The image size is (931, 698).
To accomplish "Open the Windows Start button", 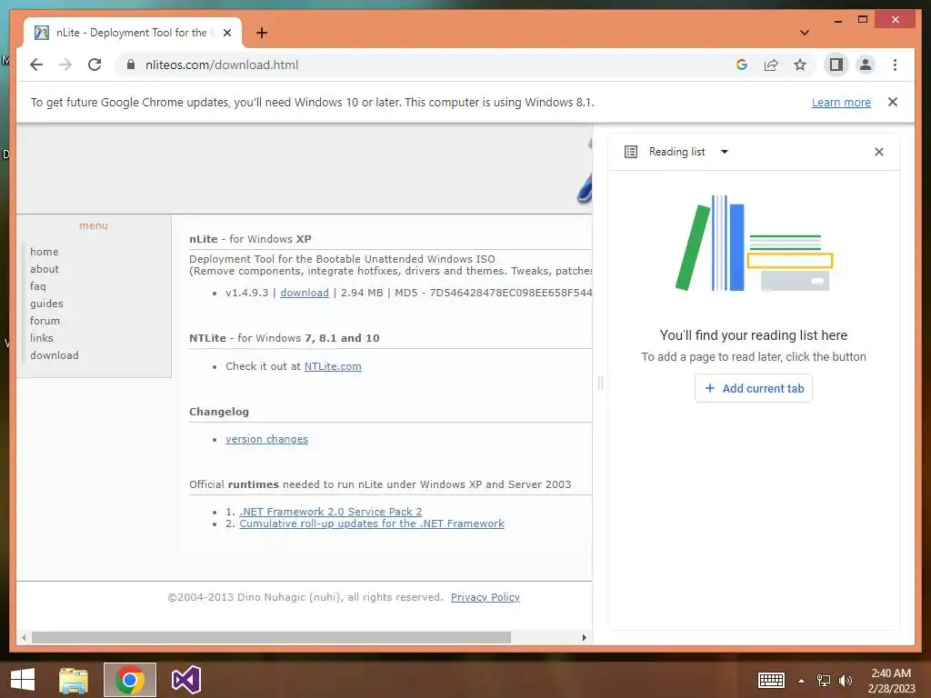I will pyautogui.click(x=23, y=680).
